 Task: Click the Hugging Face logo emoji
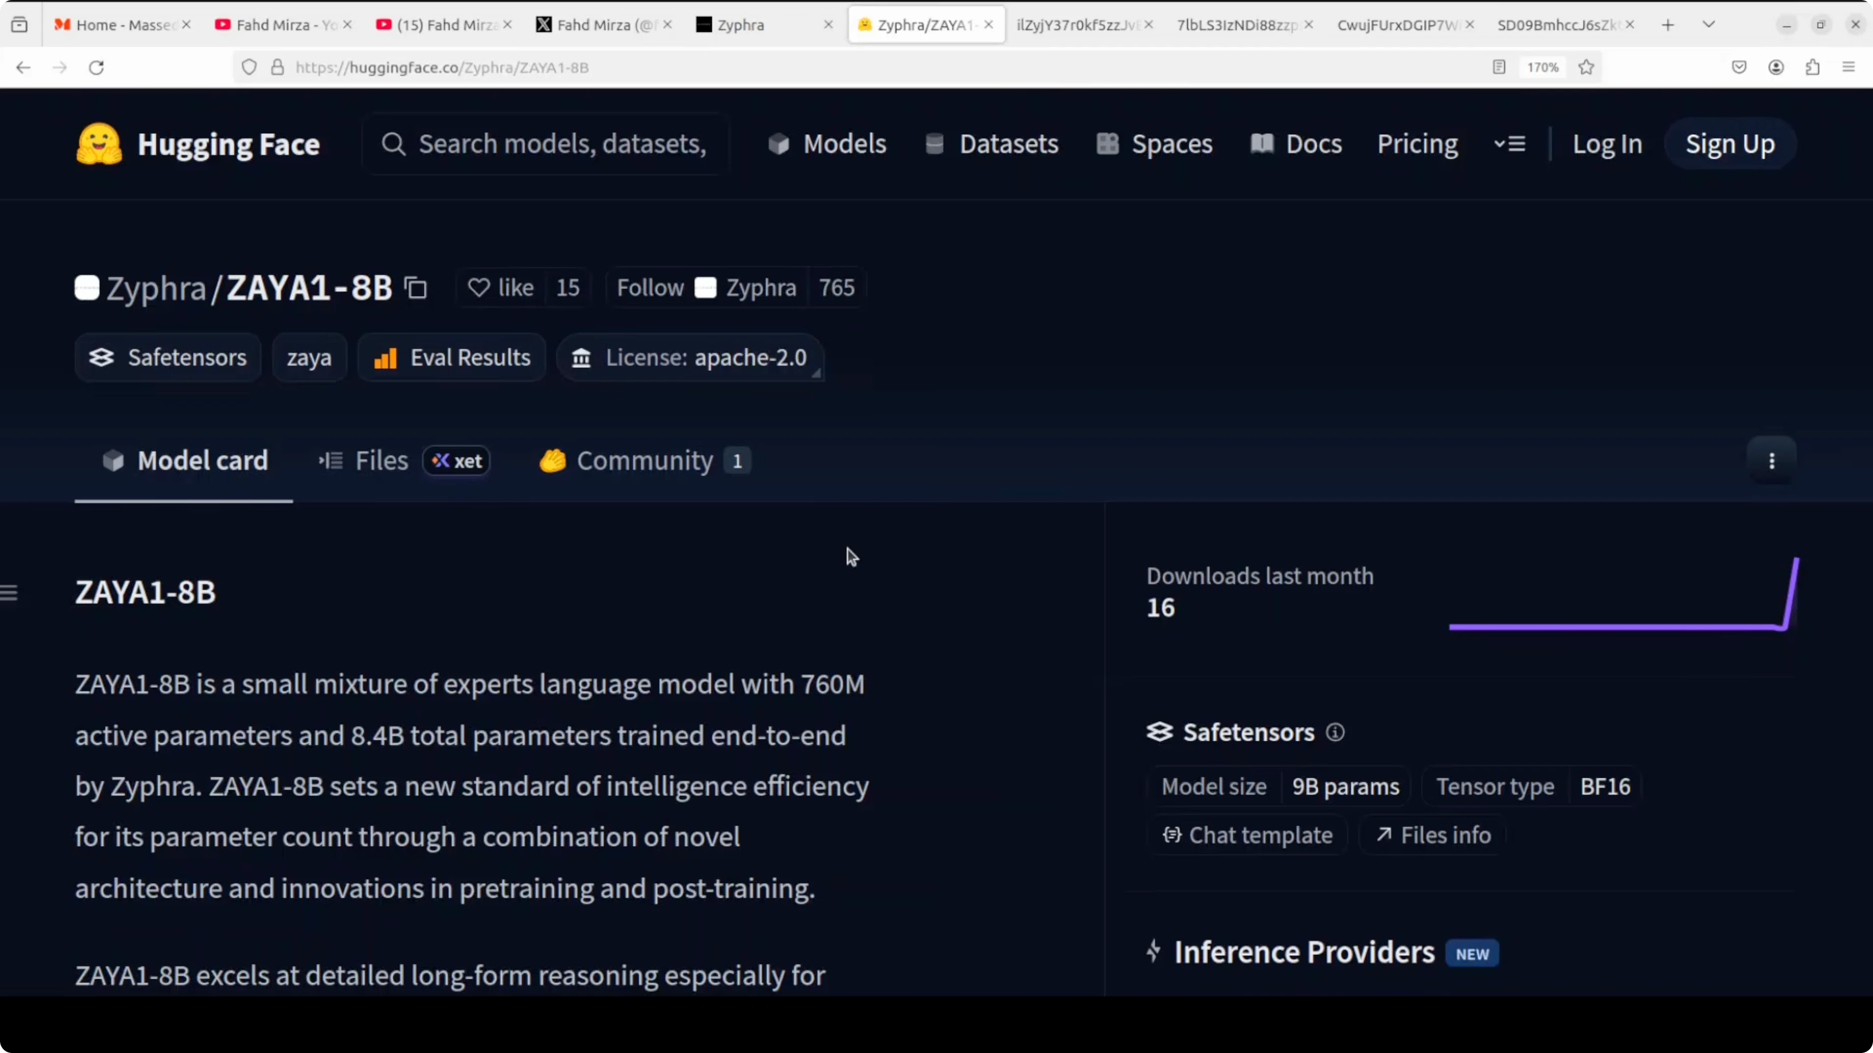pos(99,144)
